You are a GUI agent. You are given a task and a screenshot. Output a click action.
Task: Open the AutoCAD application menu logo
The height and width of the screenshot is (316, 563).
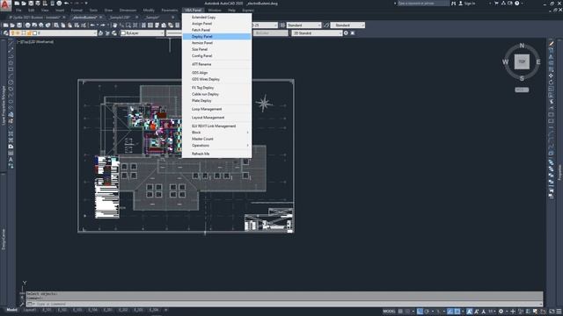[x=5, y=5]
